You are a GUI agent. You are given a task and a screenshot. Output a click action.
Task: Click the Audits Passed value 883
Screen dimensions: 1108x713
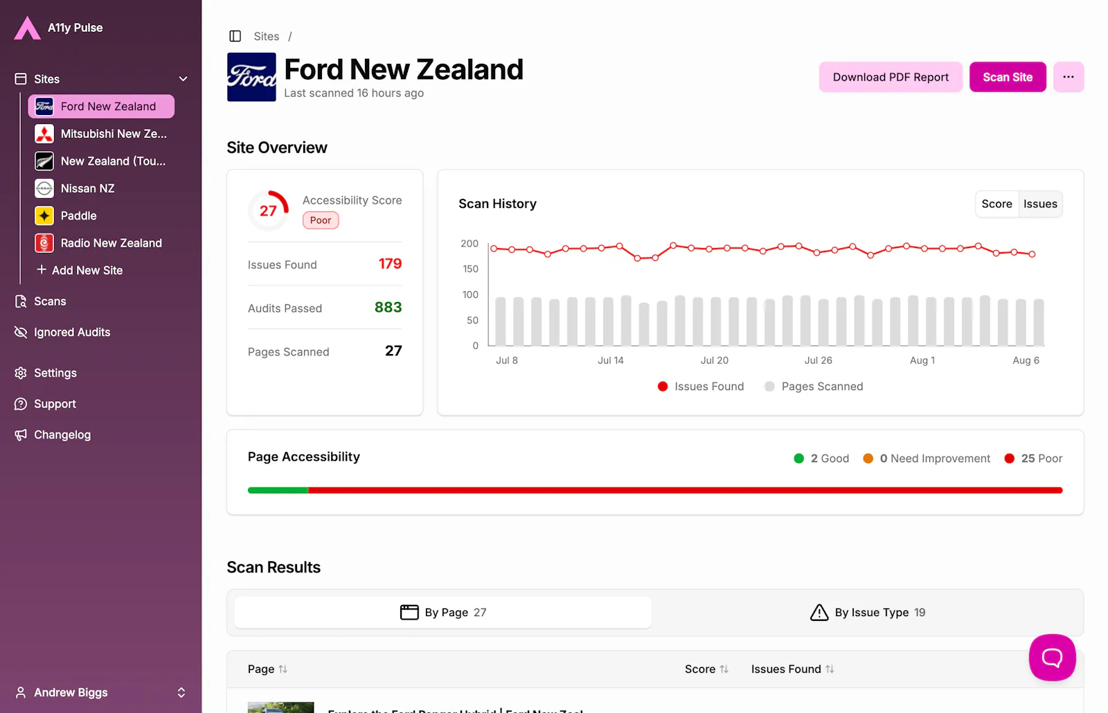coord(388,308)
